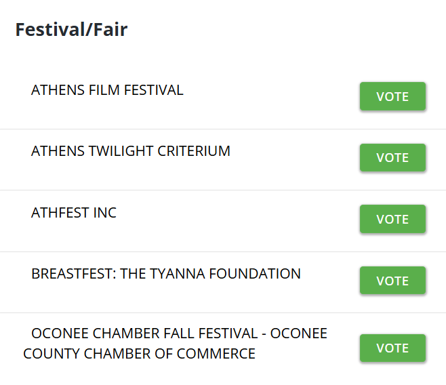The image size is (446, 385).
Task: Click the word CRITERIUM in the second nominee
Action: pos(194,151)
